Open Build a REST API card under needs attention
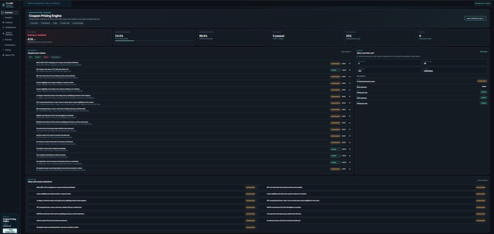494x234 pixels. point(142,188)
